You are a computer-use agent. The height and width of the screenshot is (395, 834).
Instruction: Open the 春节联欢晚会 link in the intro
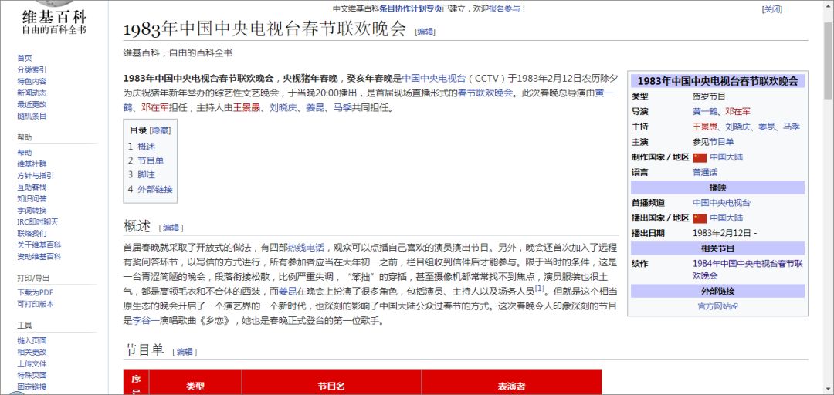coord(486,93)
